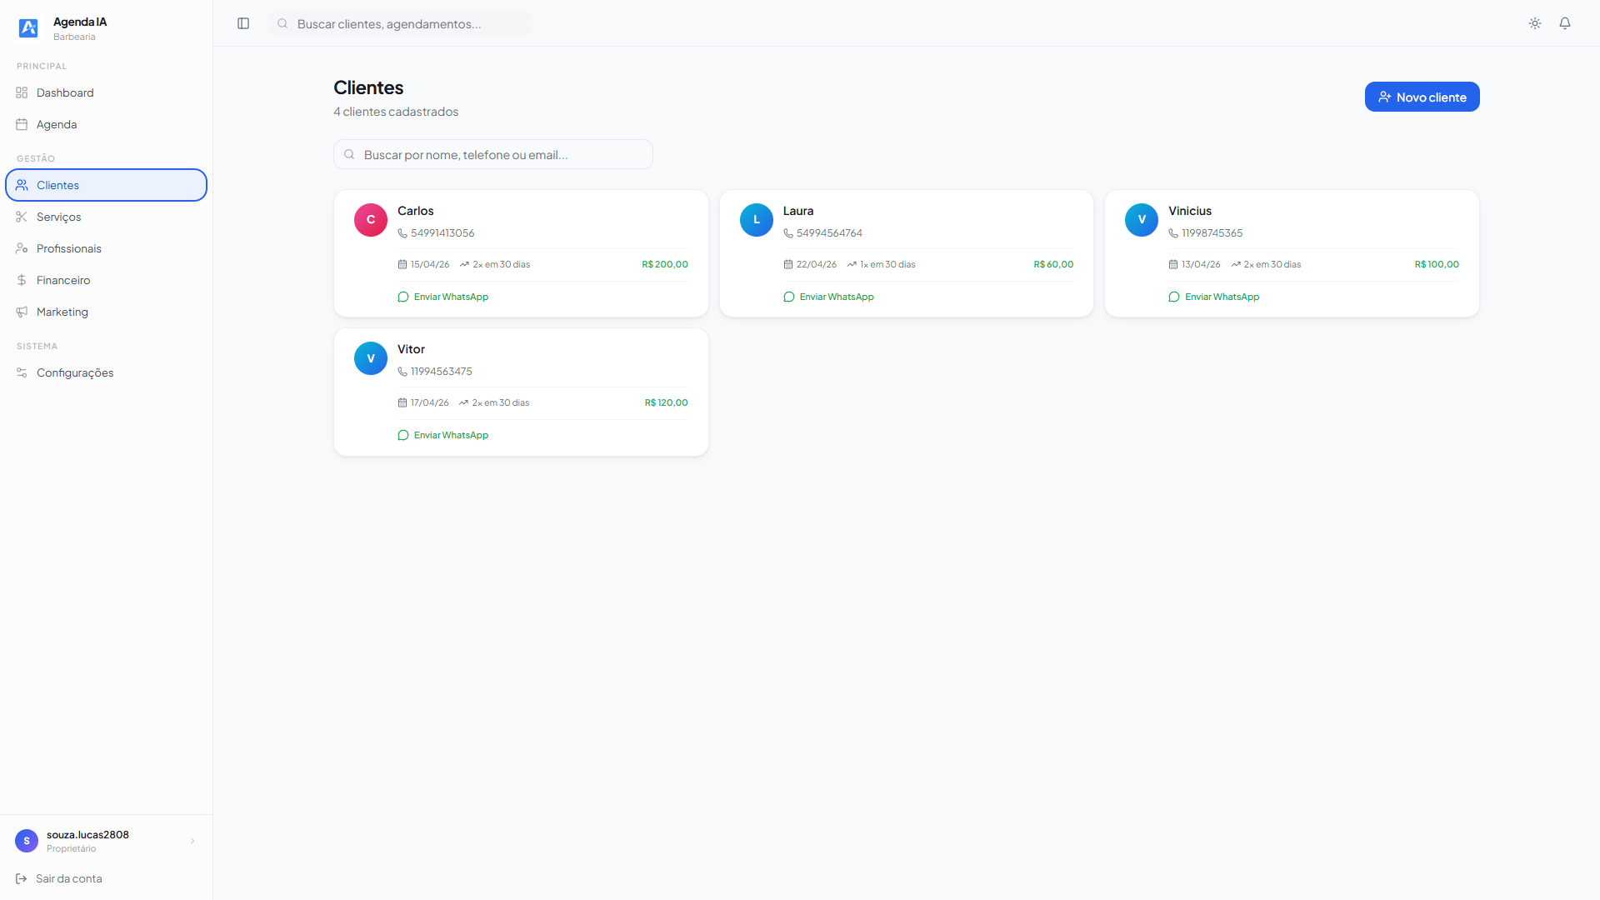This screenshot has height=900, width=1600.
Task: Click Laura phone number 54994564764
Action: 829,233
